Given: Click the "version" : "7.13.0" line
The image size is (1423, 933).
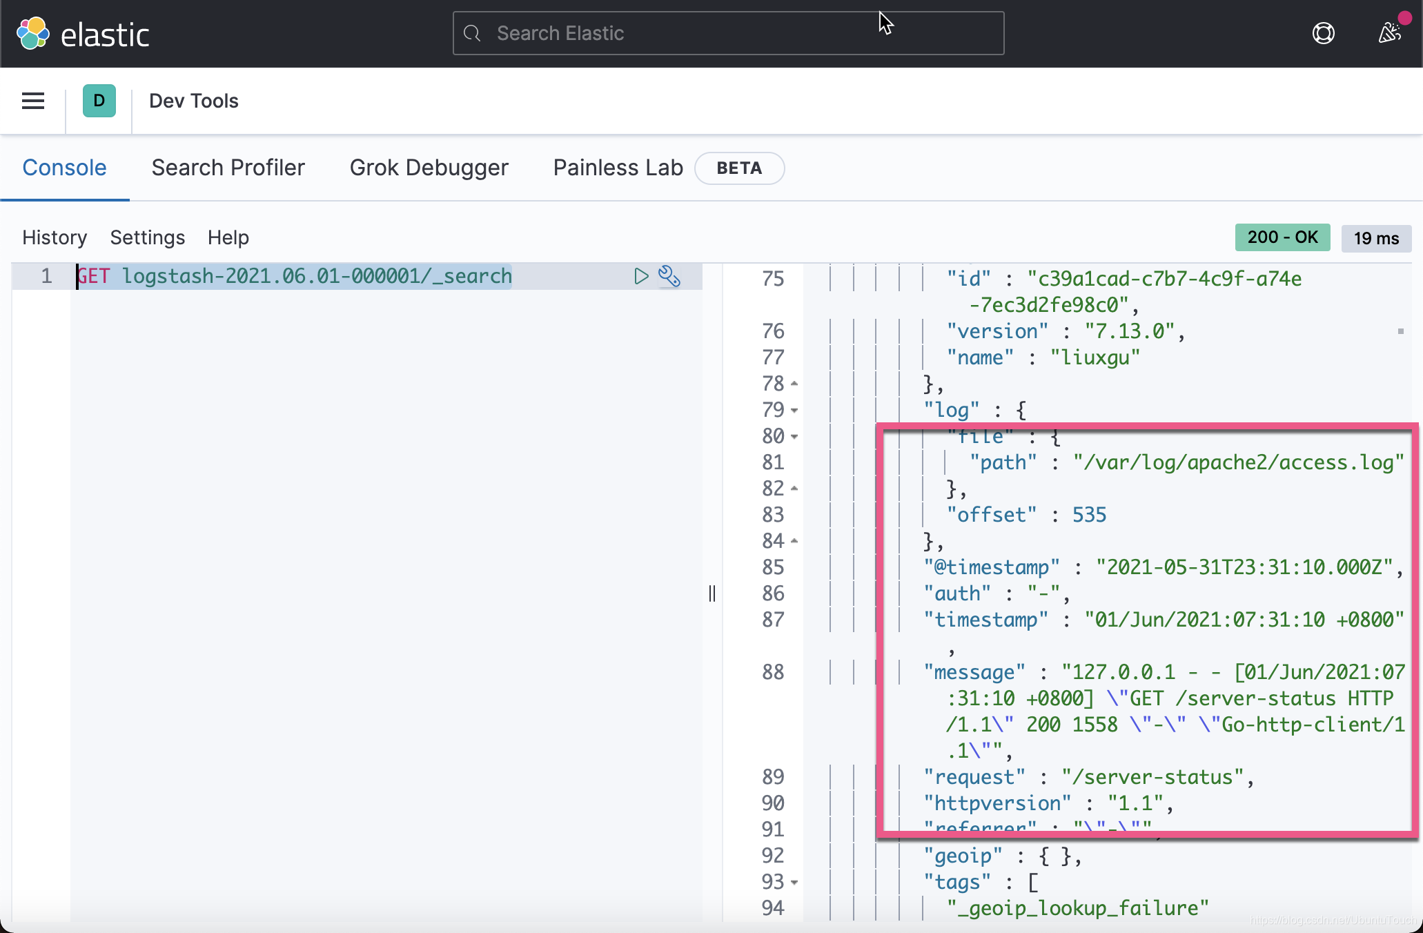Looking at the screenshot, I should click(x=1066, y=331).
